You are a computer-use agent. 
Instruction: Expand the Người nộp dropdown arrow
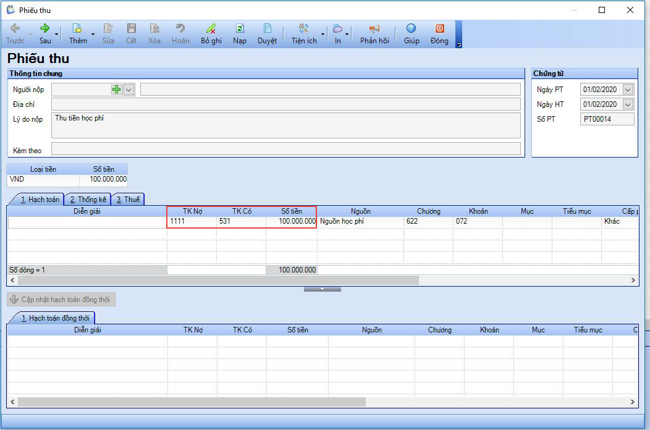[x=129, y=90]
